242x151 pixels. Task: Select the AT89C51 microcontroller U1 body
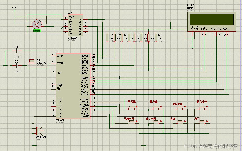tap(73, 86)
